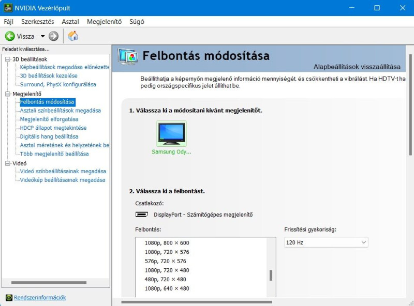Open the Szerkesztés menu
414x306 pixels.
click(x=37, y=22)
